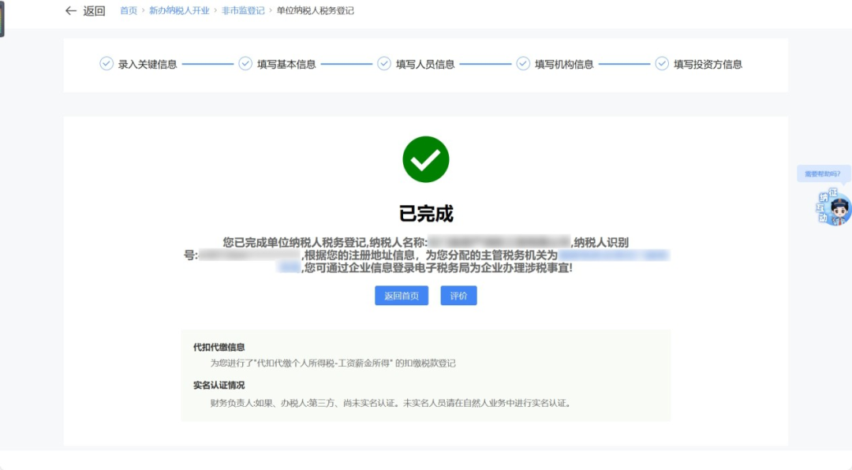Open the 需要帮助吗? help bubble
The width and height of the screenshot is (852, 470).
click(823, 173)
